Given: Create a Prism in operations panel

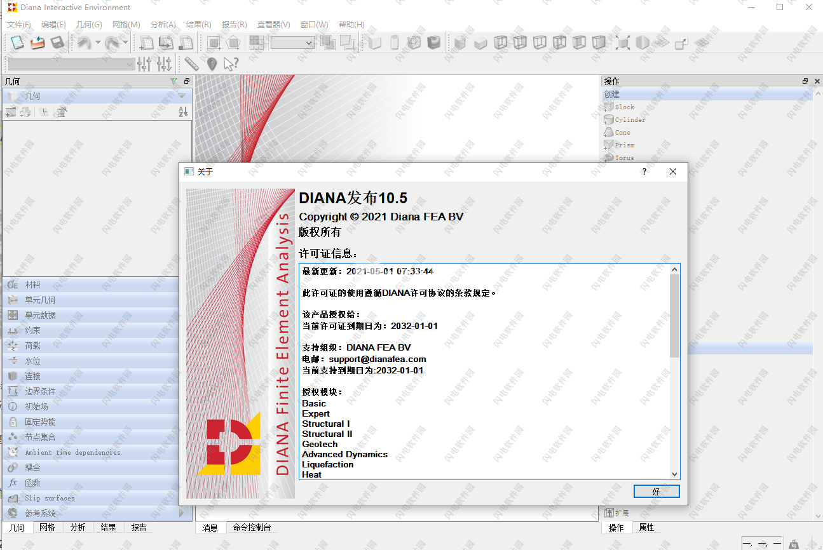Looking at the screenshot, I should pos(618,145).
